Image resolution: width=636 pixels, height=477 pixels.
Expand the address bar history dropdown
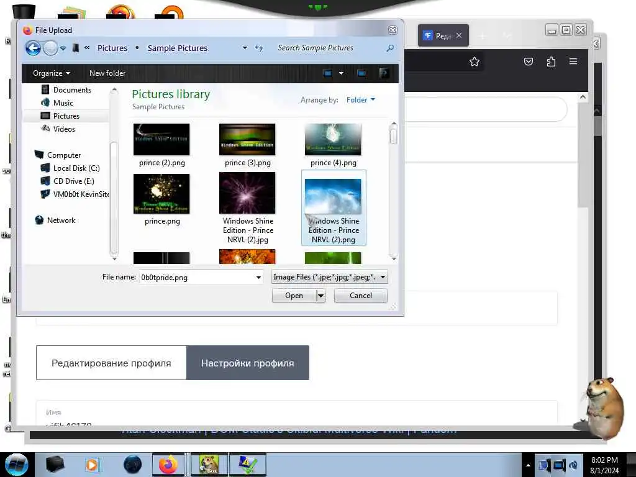[245, 48]
